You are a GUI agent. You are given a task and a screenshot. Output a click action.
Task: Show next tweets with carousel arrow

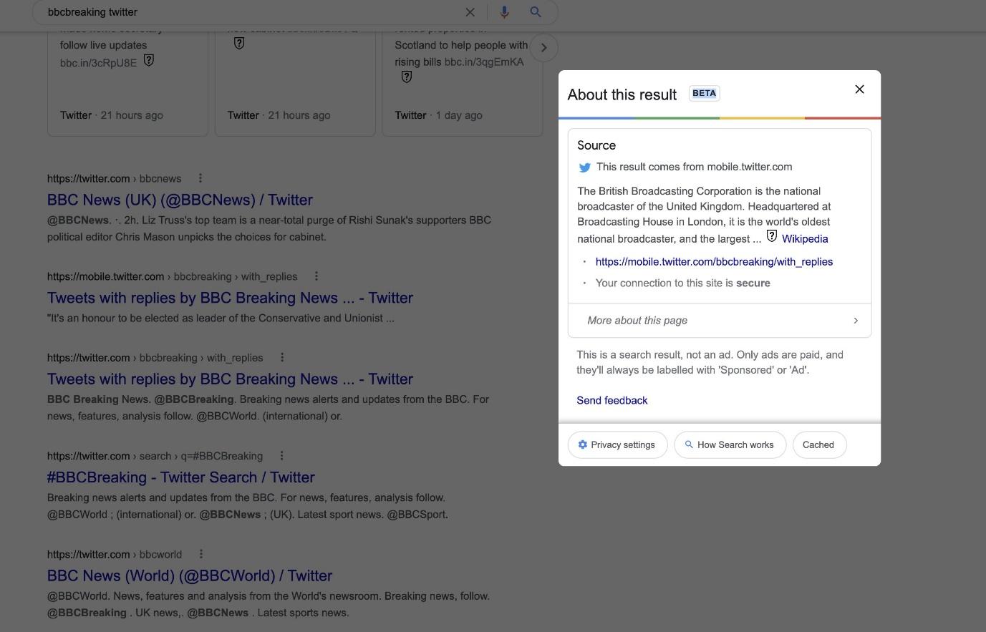tap(543, 48)
